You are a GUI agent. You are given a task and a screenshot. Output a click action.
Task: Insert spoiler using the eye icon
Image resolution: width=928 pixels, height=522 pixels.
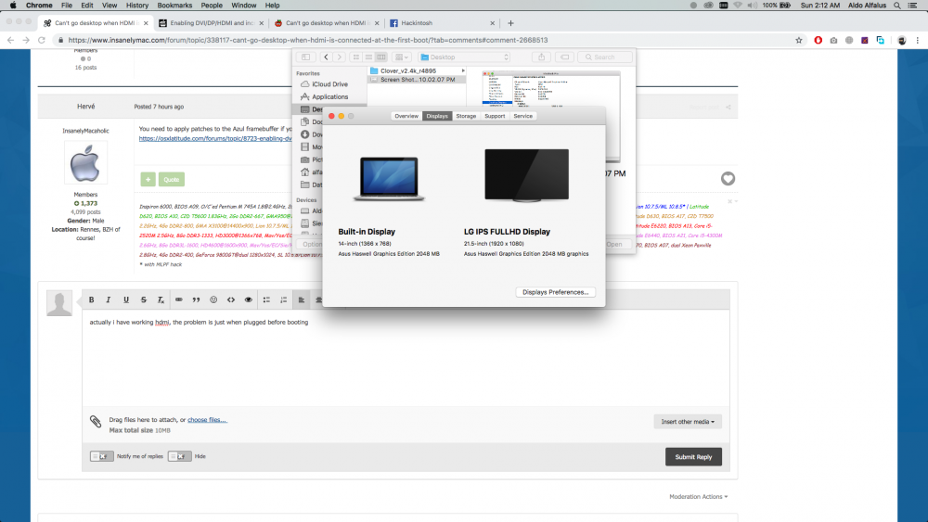tap(249, 299)
